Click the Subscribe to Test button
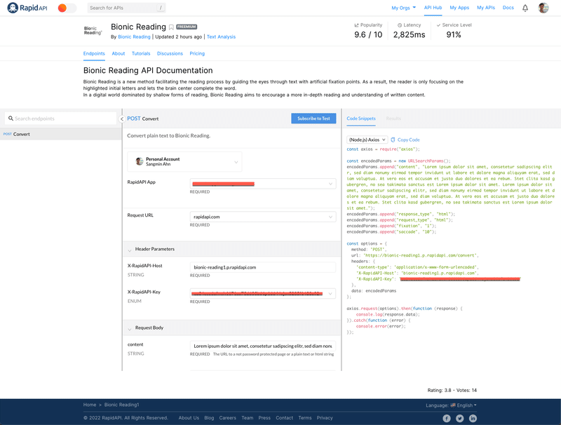The width and height of the screenshot is (561, 425). click(313, 119)
